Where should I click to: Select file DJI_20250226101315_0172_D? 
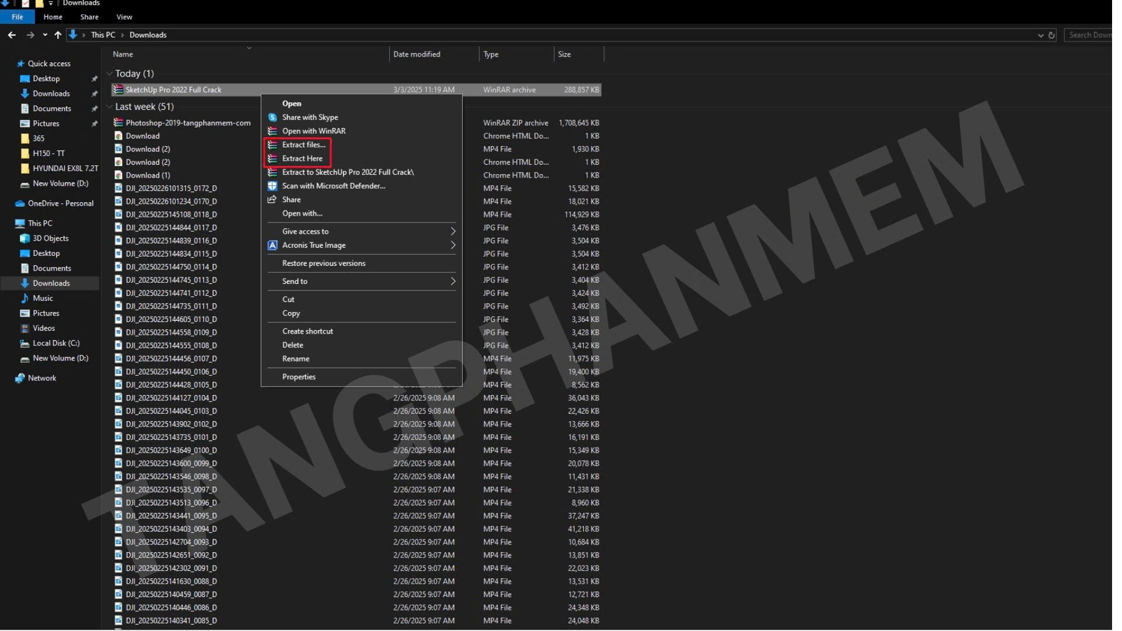pos(171,188)
